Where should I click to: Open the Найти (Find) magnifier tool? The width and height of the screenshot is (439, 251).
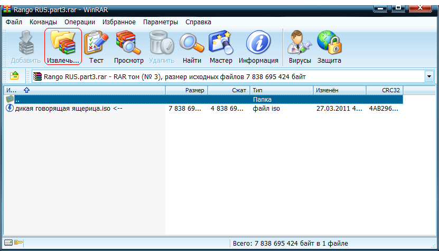pyautogui.click(x=192, y=43)
